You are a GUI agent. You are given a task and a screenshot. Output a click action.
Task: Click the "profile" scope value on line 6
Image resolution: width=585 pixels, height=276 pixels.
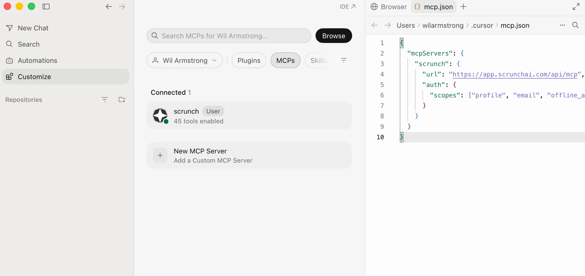click(488, 95)
